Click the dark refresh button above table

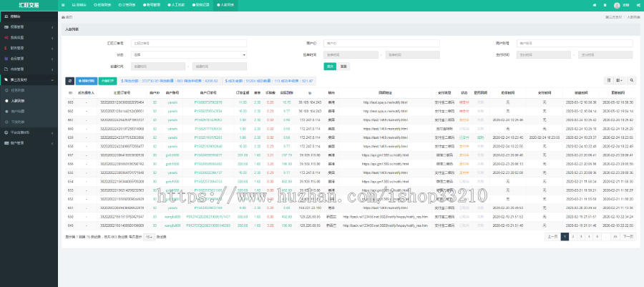coord(69,81)
